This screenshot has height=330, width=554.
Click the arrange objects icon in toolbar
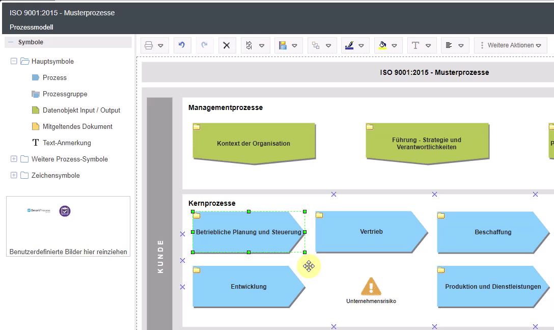316,45
